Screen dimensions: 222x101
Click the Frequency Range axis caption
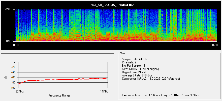pos(59,95)
